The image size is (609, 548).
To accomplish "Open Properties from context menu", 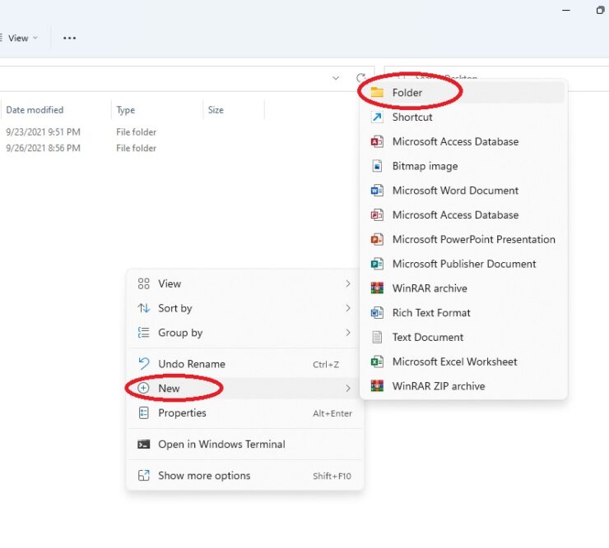I will click(x=245, y=412).
